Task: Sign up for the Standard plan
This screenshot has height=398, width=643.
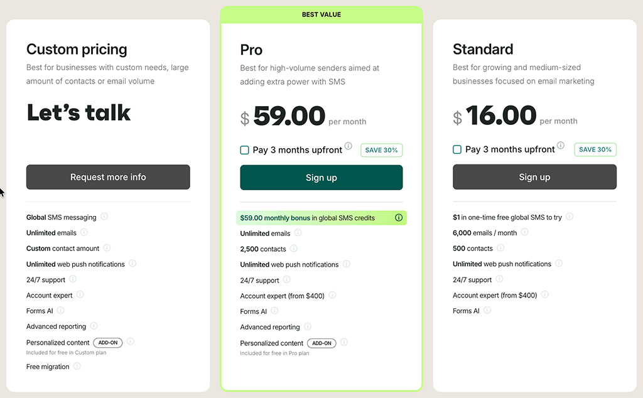Action: (x=534, y=177)
